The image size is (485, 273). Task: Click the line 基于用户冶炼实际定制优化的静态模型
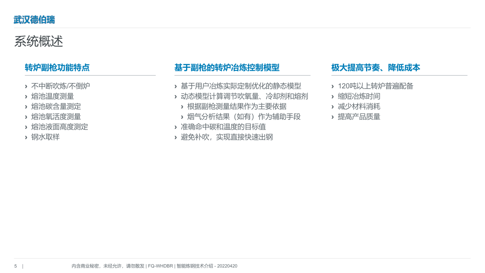[241, 86]
